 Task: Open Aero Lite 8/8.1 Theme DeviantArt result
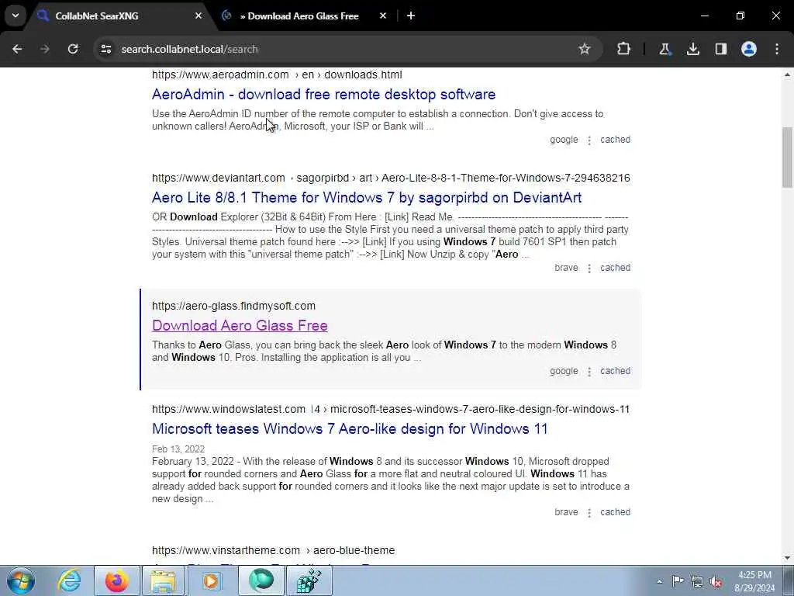click(367, 198)
